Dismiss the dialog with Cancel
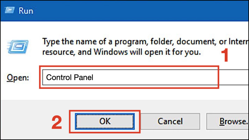 170,121
